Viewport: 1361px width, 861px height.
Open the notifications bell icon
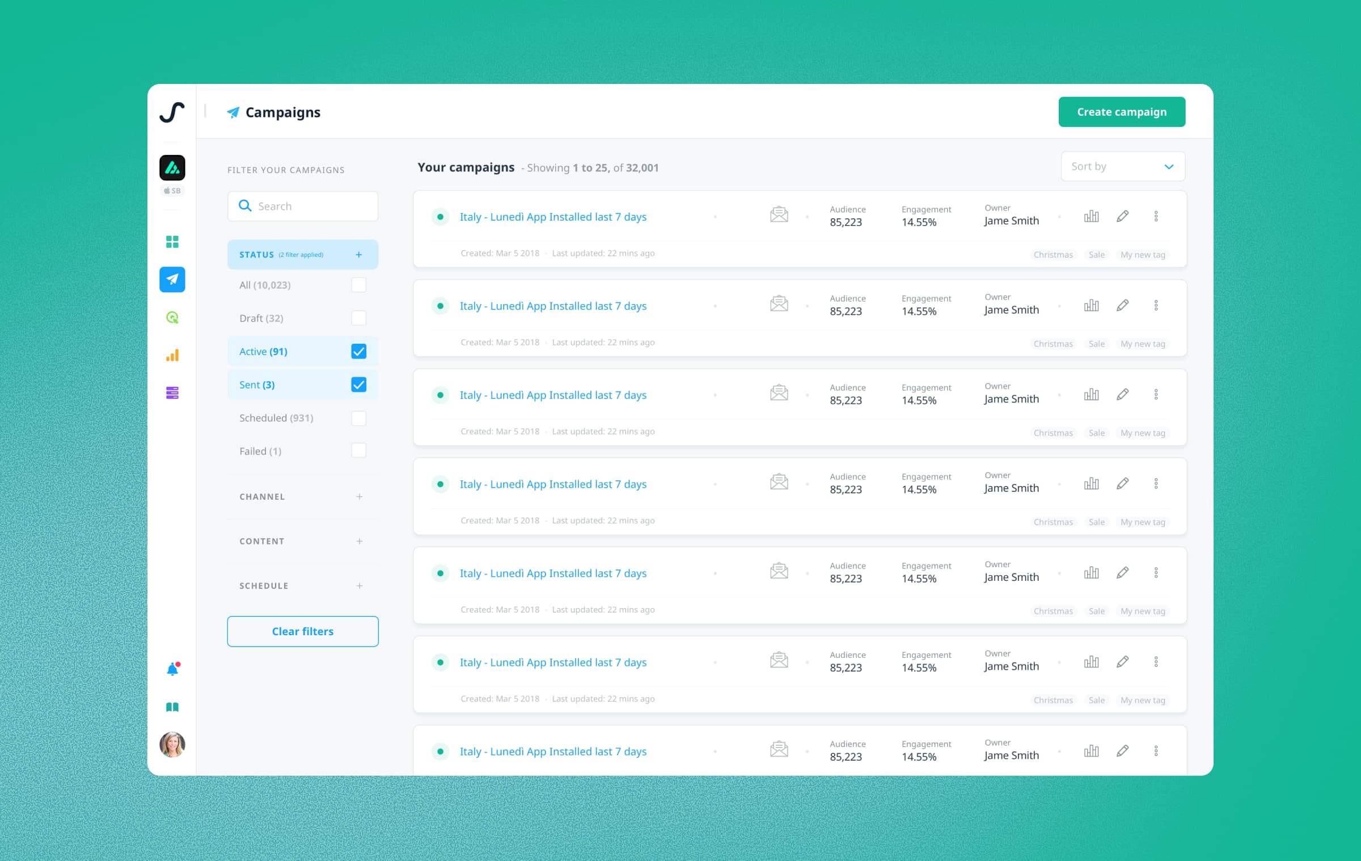pyautogui.click(x=172, y=670)
